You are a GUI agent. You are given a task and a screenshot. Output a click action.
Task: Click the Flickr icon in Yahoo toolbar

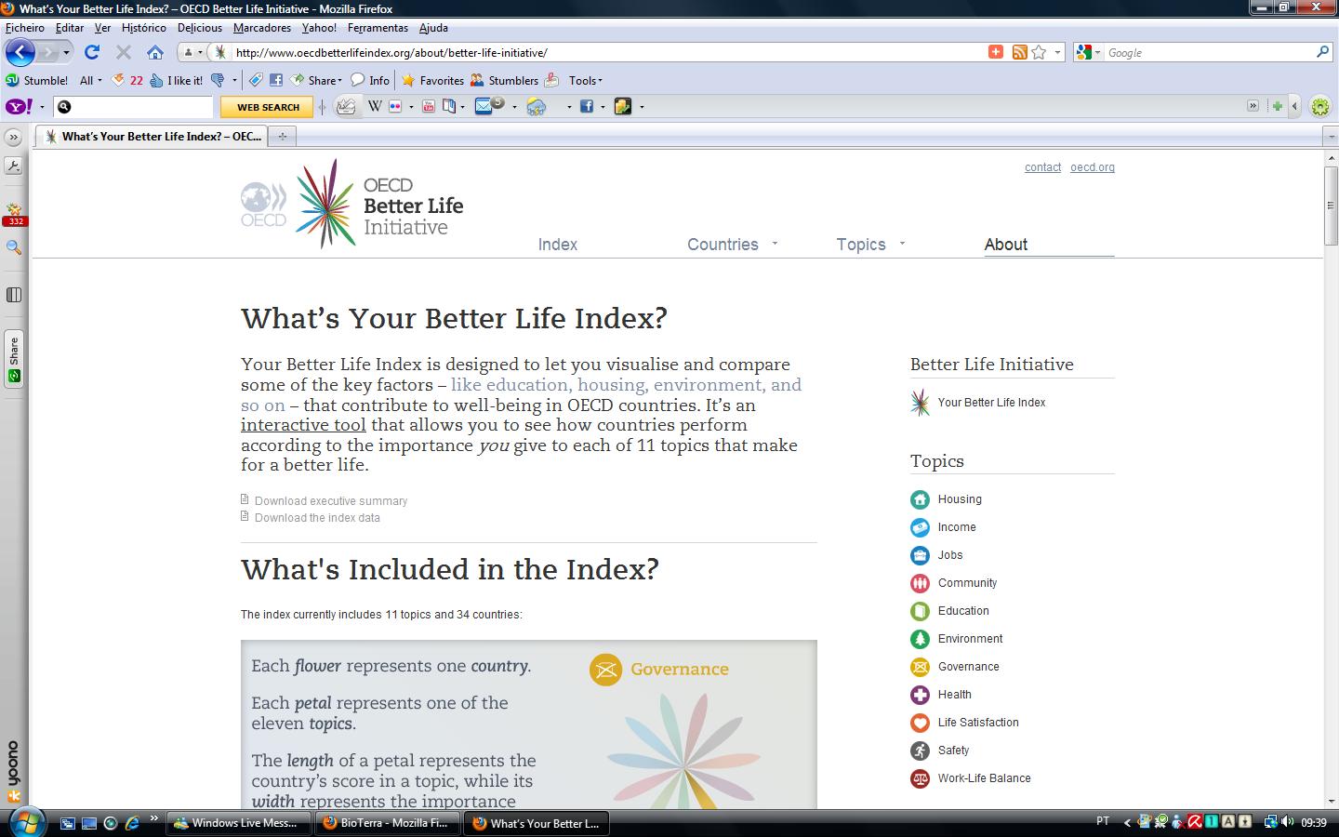[x=395, y=107]
